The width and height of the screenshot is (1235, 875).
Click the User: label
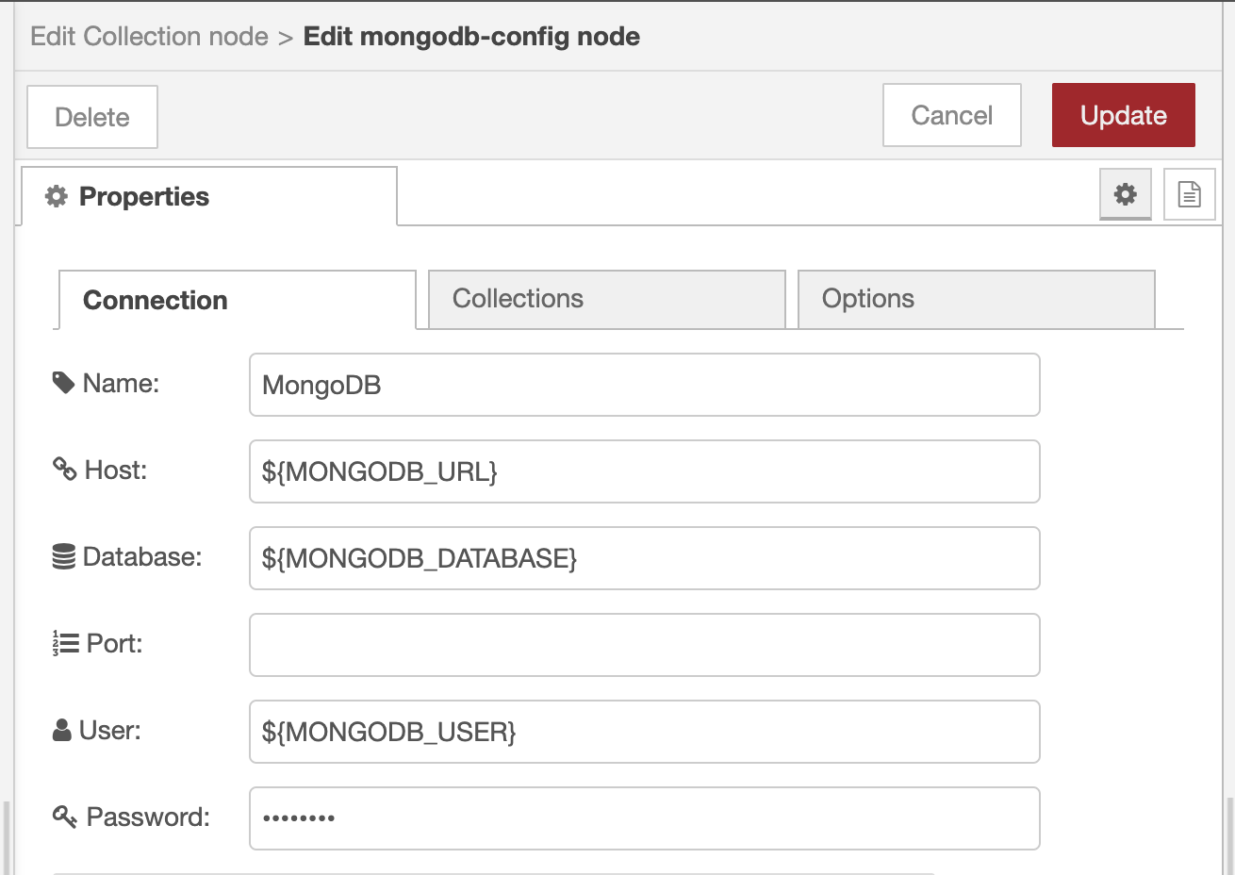pyautogui.click(x=110, y=730)
